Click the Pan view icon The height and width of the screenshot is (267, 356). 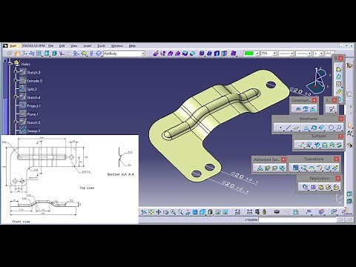158,212
